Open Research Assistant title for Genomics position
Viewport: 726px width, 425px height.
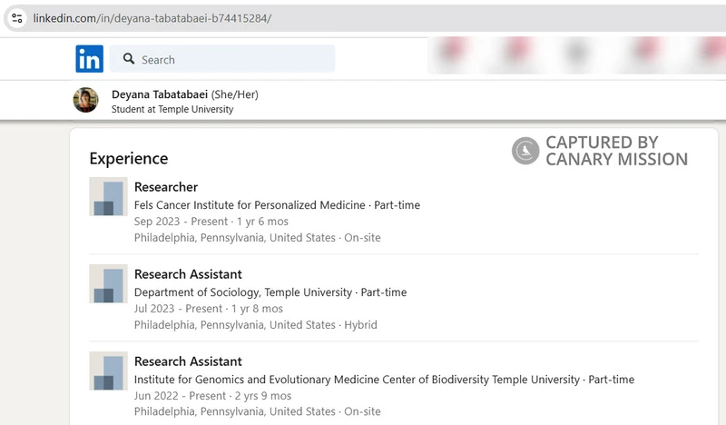point(188,361)
